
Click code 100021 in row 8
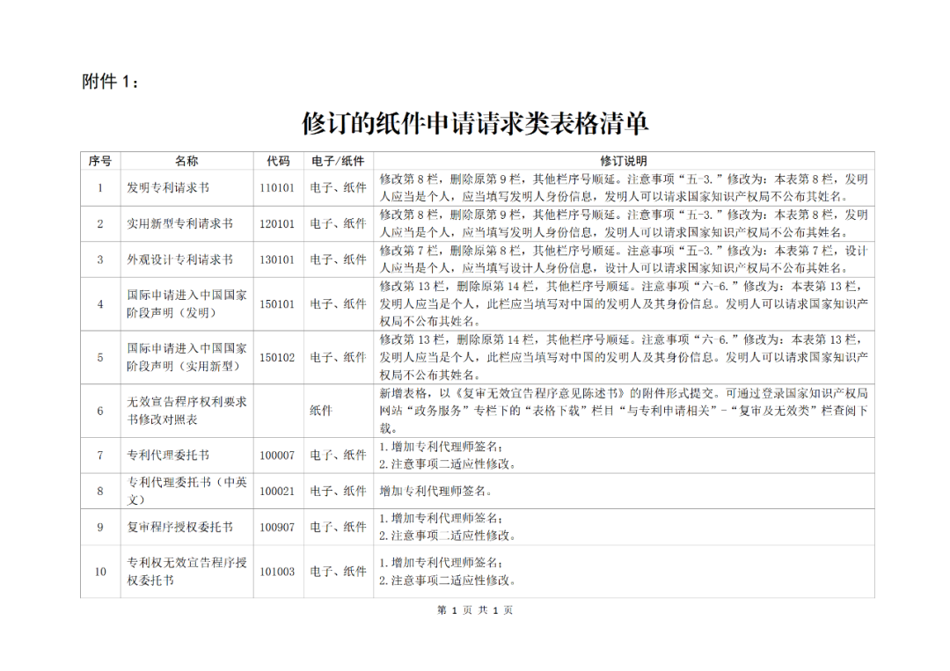[277, 492]
